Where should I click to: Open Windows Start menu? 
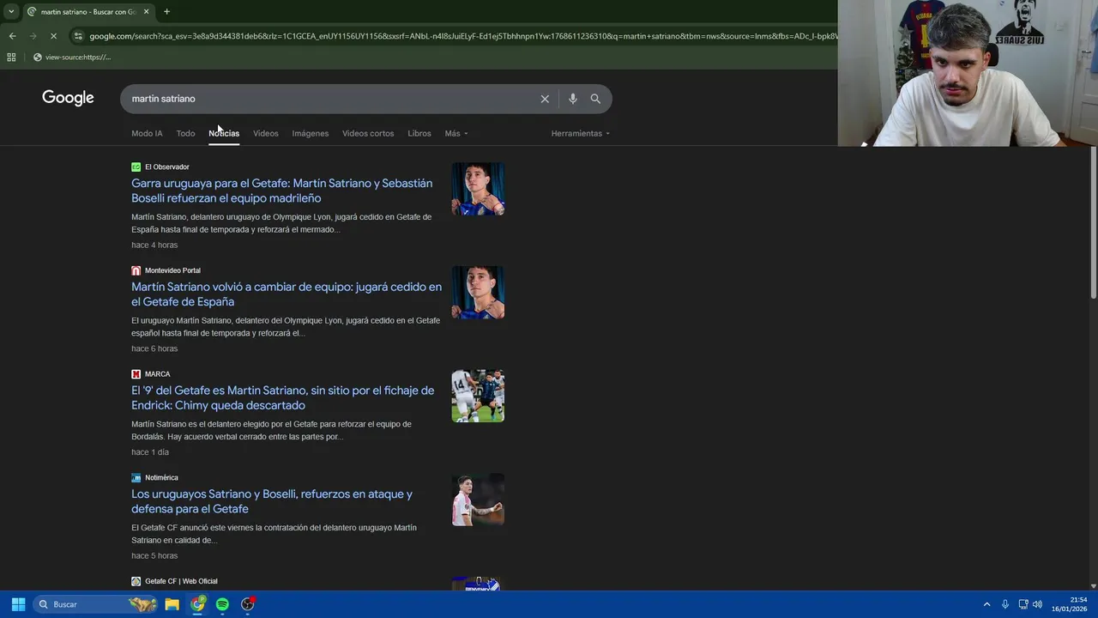coord(18,604)
